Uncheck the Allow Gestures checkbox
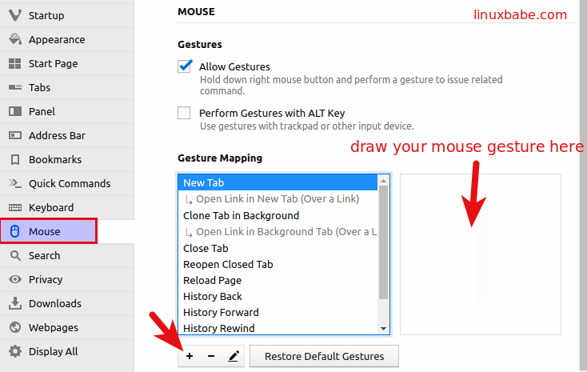The image size is (587, 372). tap(185, 66)
